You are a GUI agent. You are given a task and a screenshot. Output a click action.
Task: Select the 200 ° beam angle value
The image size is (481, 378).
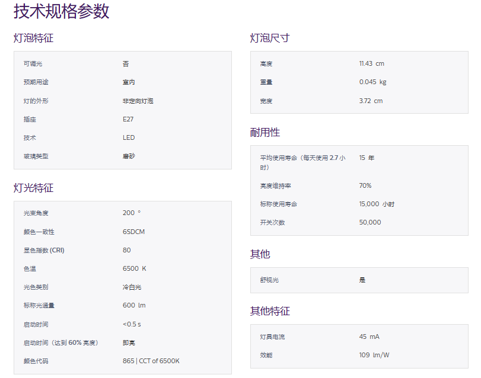(132, 213)
